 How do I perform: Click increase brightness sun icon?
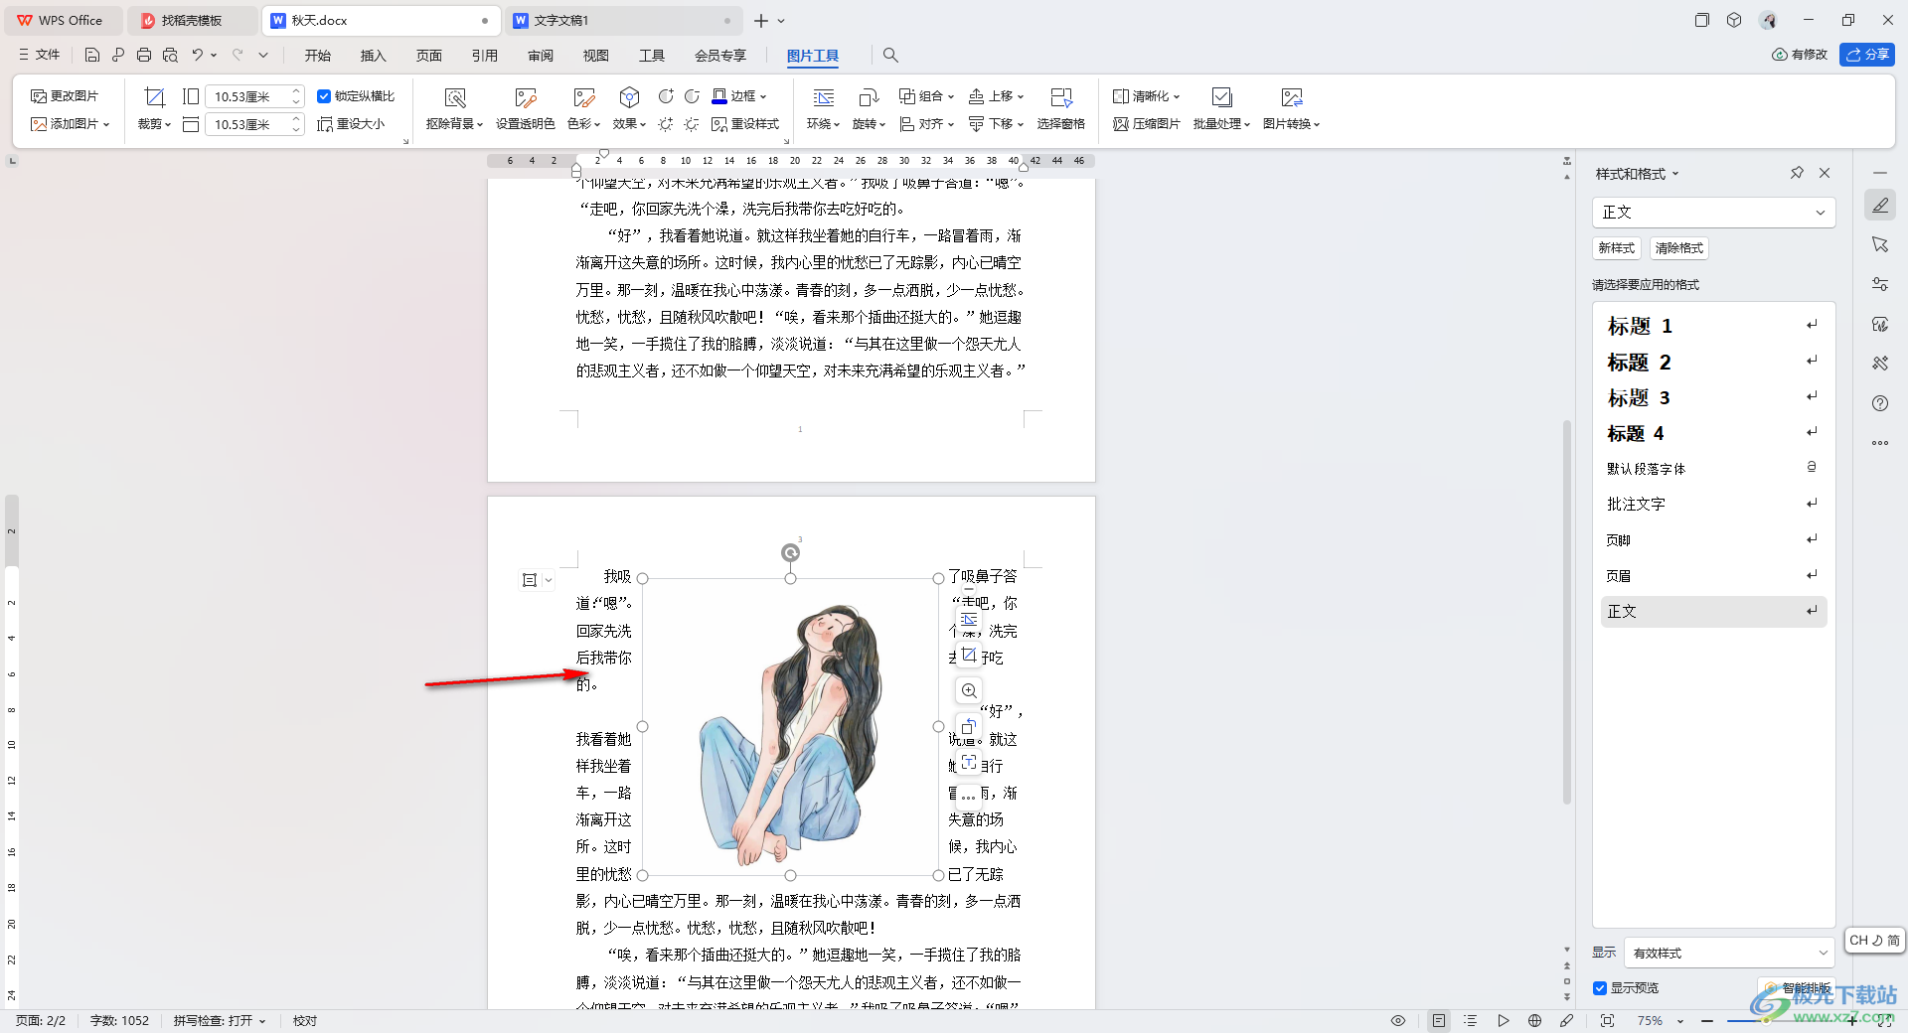[666, 124]
